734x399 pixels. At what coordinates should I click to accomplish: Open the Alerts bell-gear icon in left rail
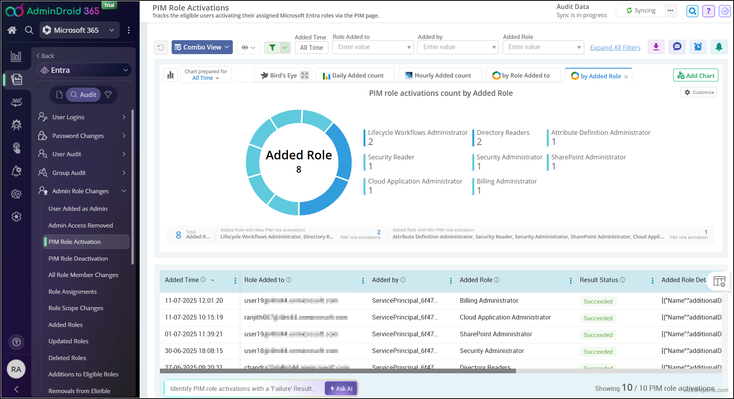[16, 171]
